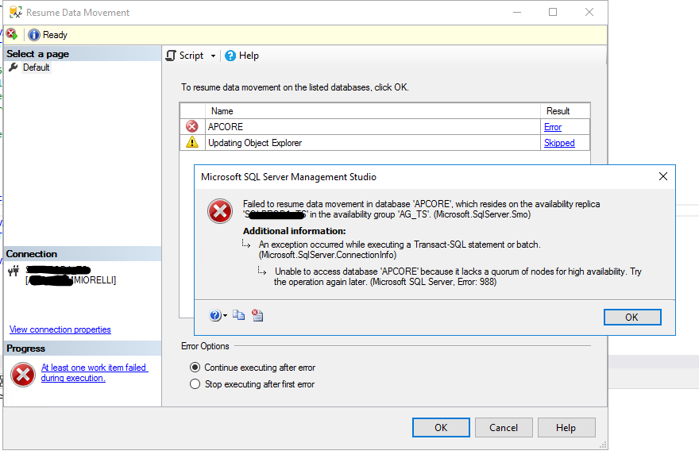Open Help from the toolbar
699x466 pixels.
[241, 56]
